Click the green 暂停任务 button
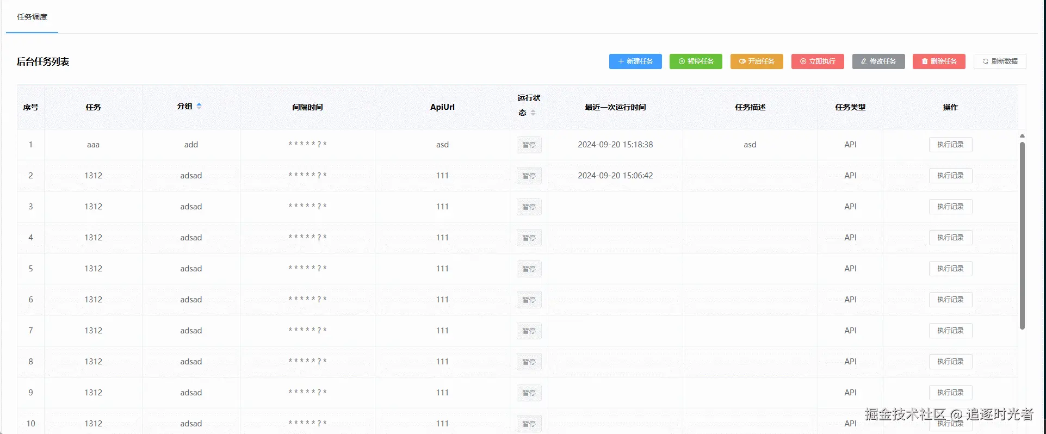Screen dimensions: 1046x434 696,61
